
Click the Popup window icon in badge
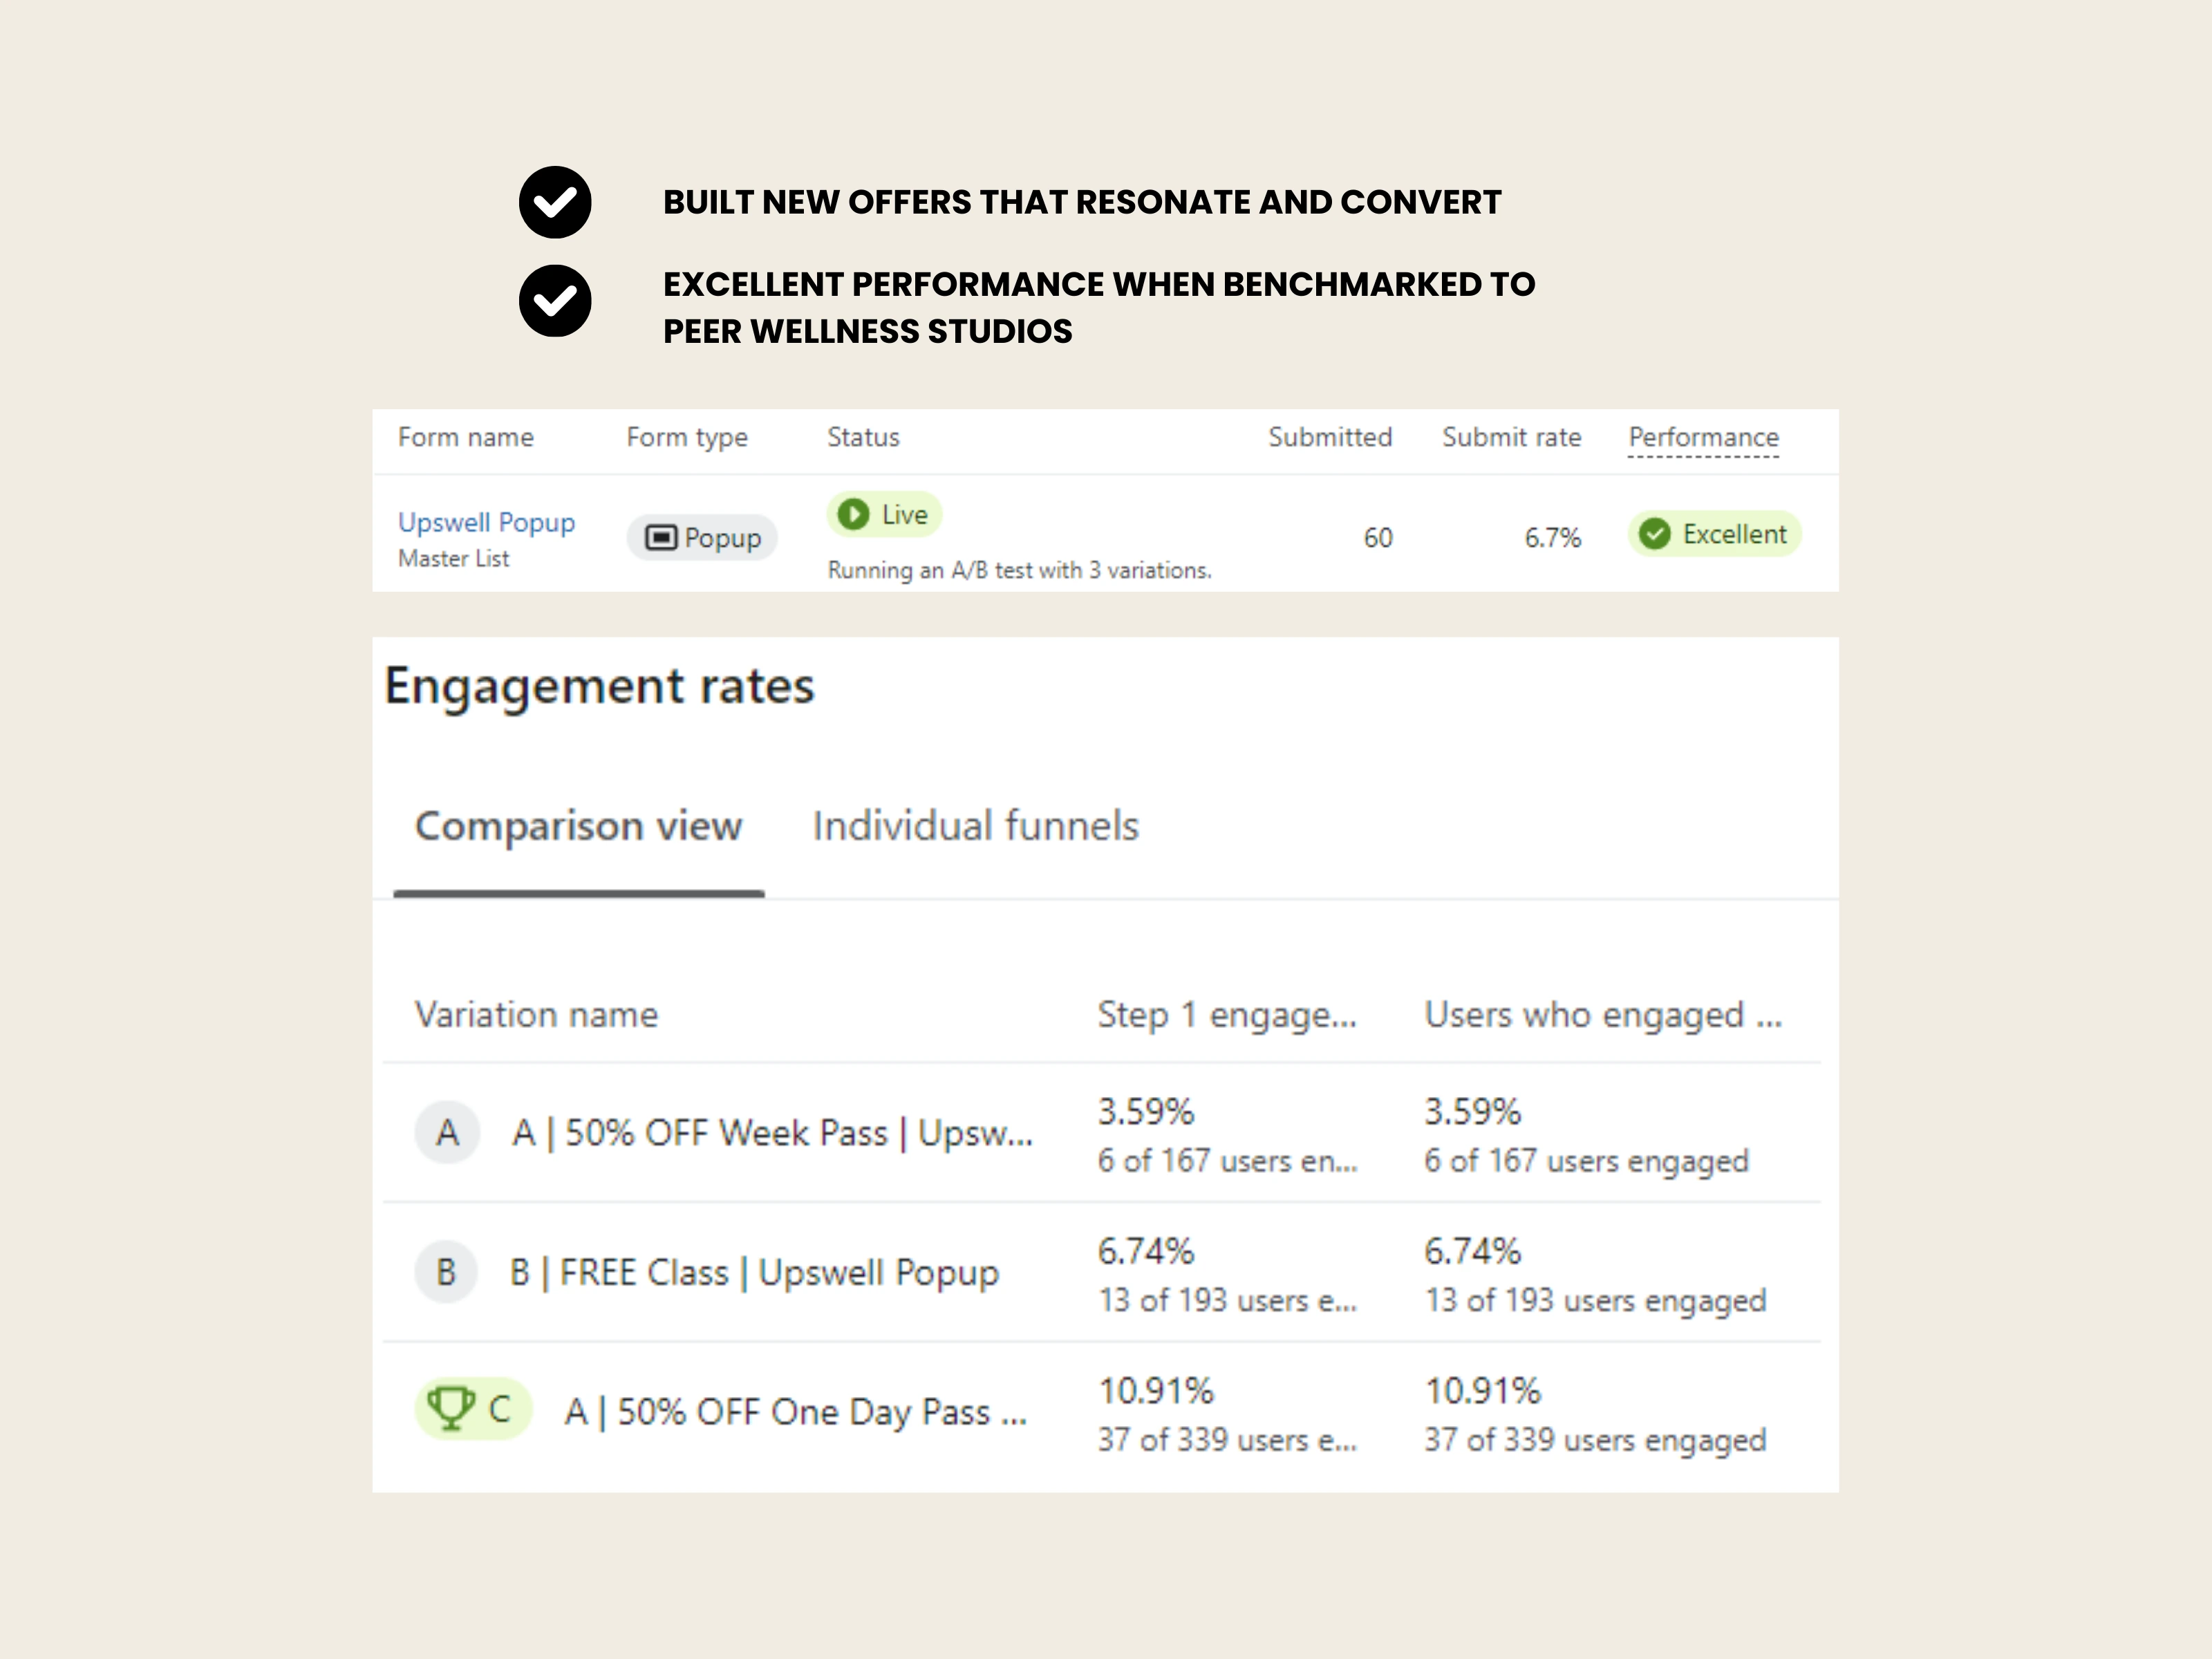661,538
